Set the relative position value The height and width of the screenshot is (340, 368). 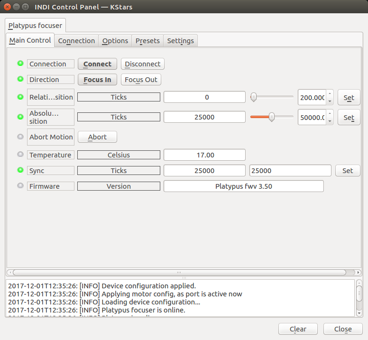pyautogui.click(x=349, y=98)
